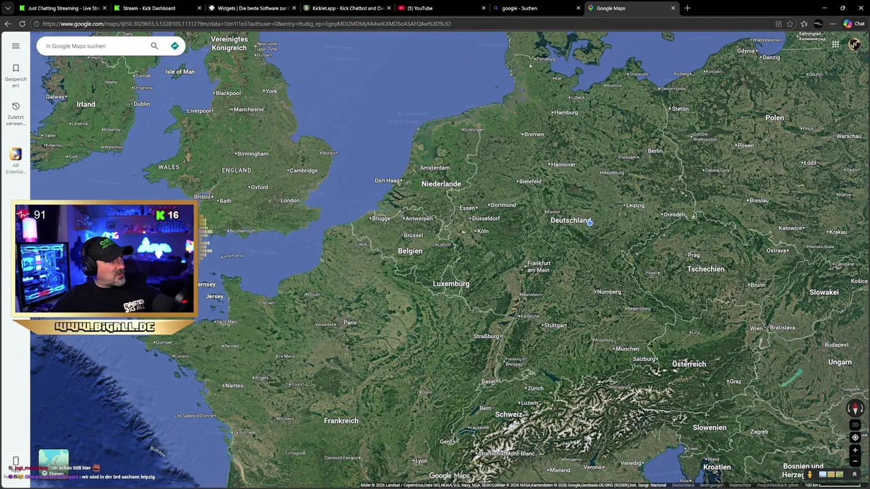Expand the imagery strip with double chevron
The height and width of the screenshot is (489, 870).
[854, 474]
